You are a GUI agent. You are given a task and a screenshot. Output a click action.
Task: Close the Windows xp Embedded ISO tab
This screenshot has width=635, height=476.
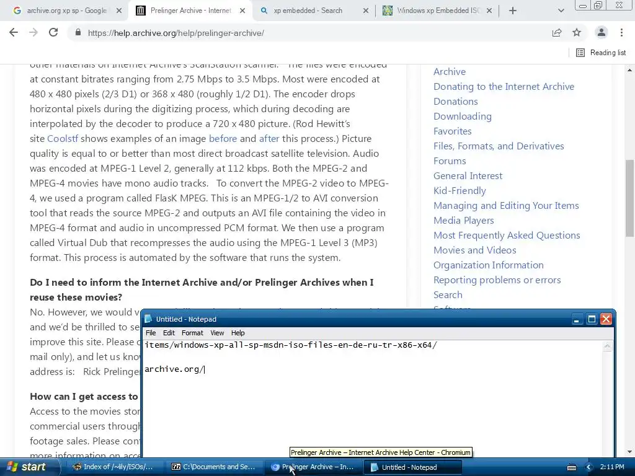click(489, 11)
